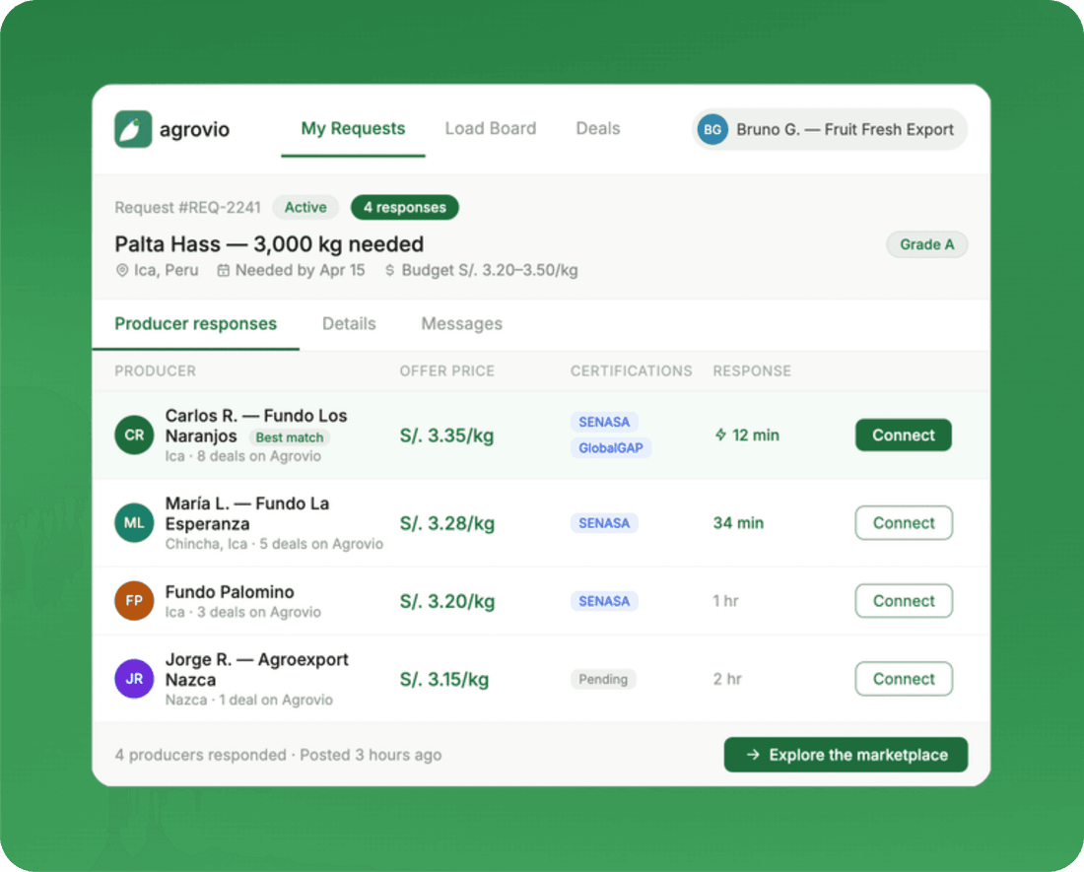Click the FP producer avatar

pyautogui.click(x=134, y=600)
